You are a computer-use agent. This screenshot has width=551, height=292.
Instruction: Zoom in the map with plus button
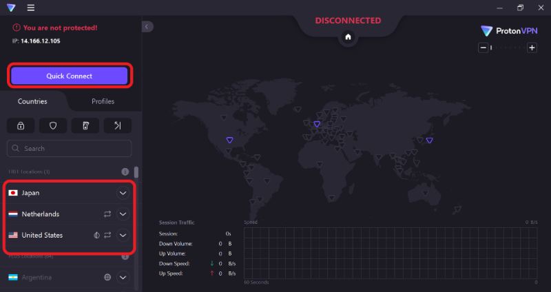tap(532, 48)
